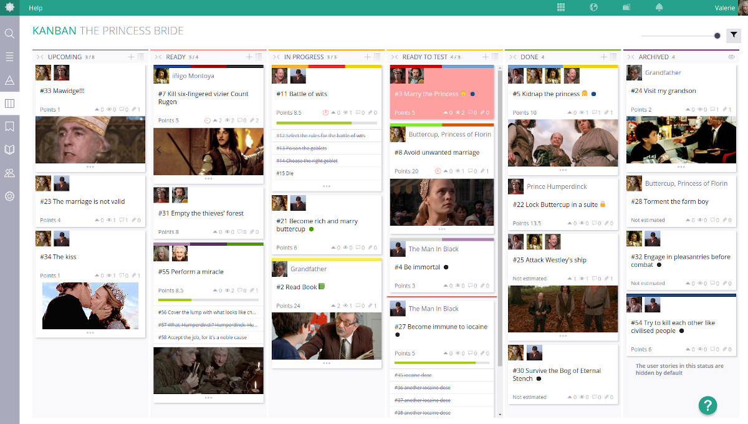Open story #5 Kidnap the princess
748x424 pixels.
pos(546,94)
